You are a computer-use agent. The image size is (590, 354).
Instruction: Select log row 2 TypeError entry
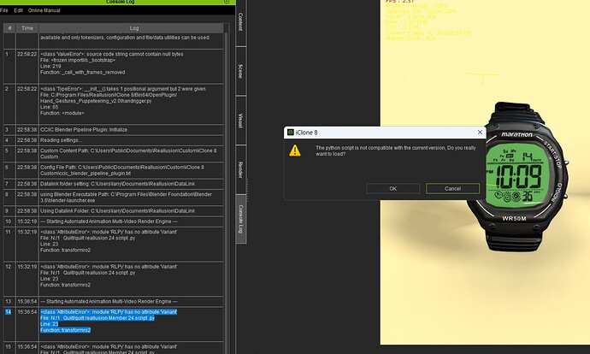pos(114,103)
